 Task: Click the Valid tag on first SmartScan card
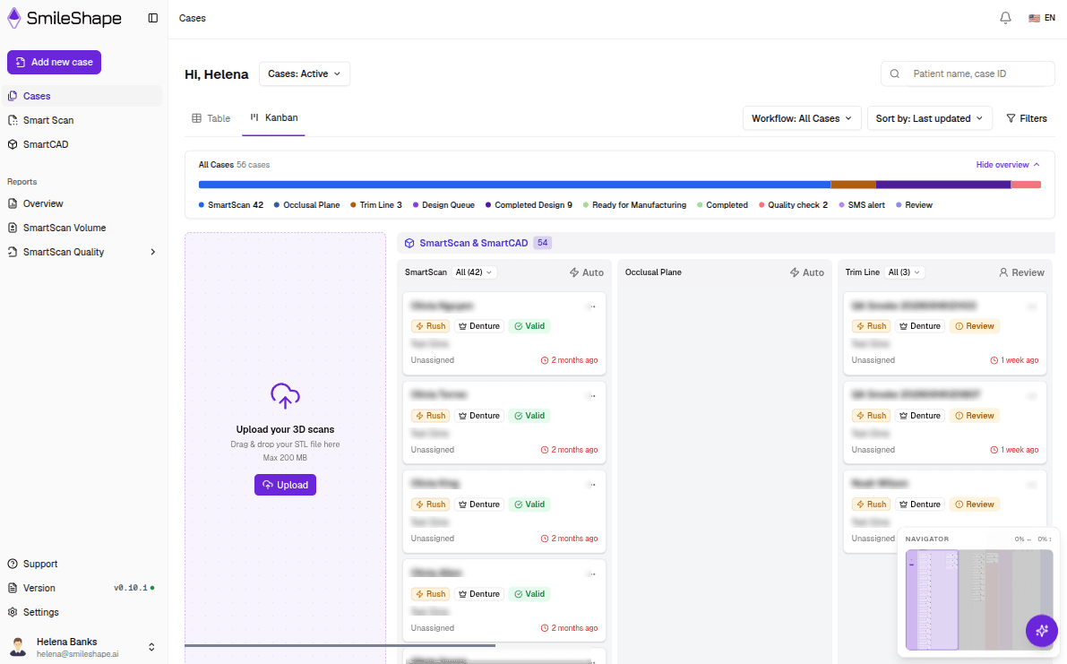tap(529, 326)
